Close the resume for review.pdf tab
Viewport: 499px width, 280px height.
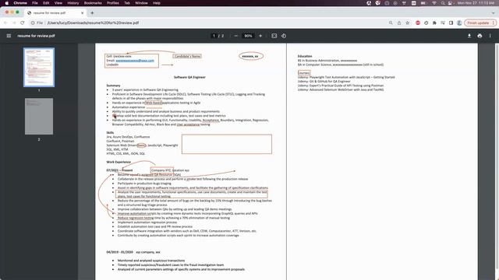[x=82, y=12]
